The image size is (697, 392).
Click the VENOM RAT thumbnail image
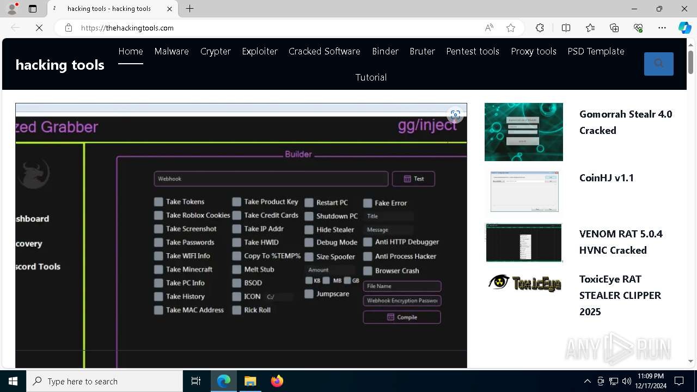[x=524, y=242]
